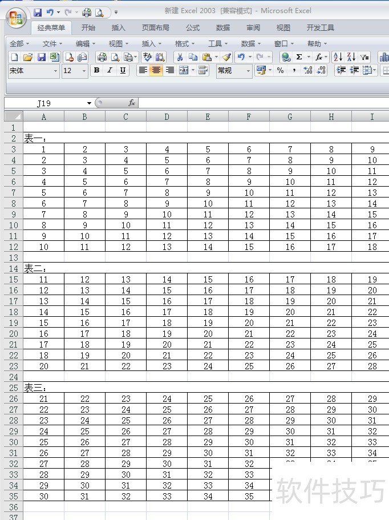Open the number format dropdown showing 常规
This screenshot has height=520, width=389.
(x=248, y=71)
